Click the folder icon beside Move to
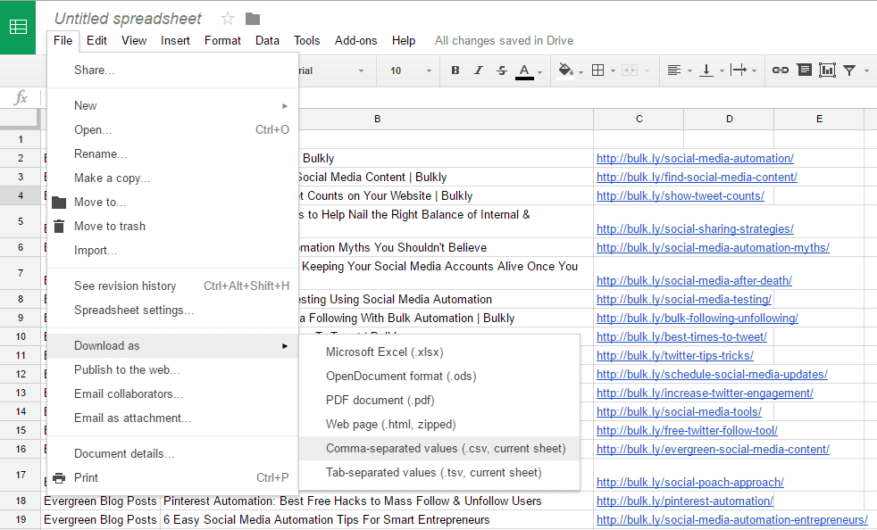 point(59,203)
